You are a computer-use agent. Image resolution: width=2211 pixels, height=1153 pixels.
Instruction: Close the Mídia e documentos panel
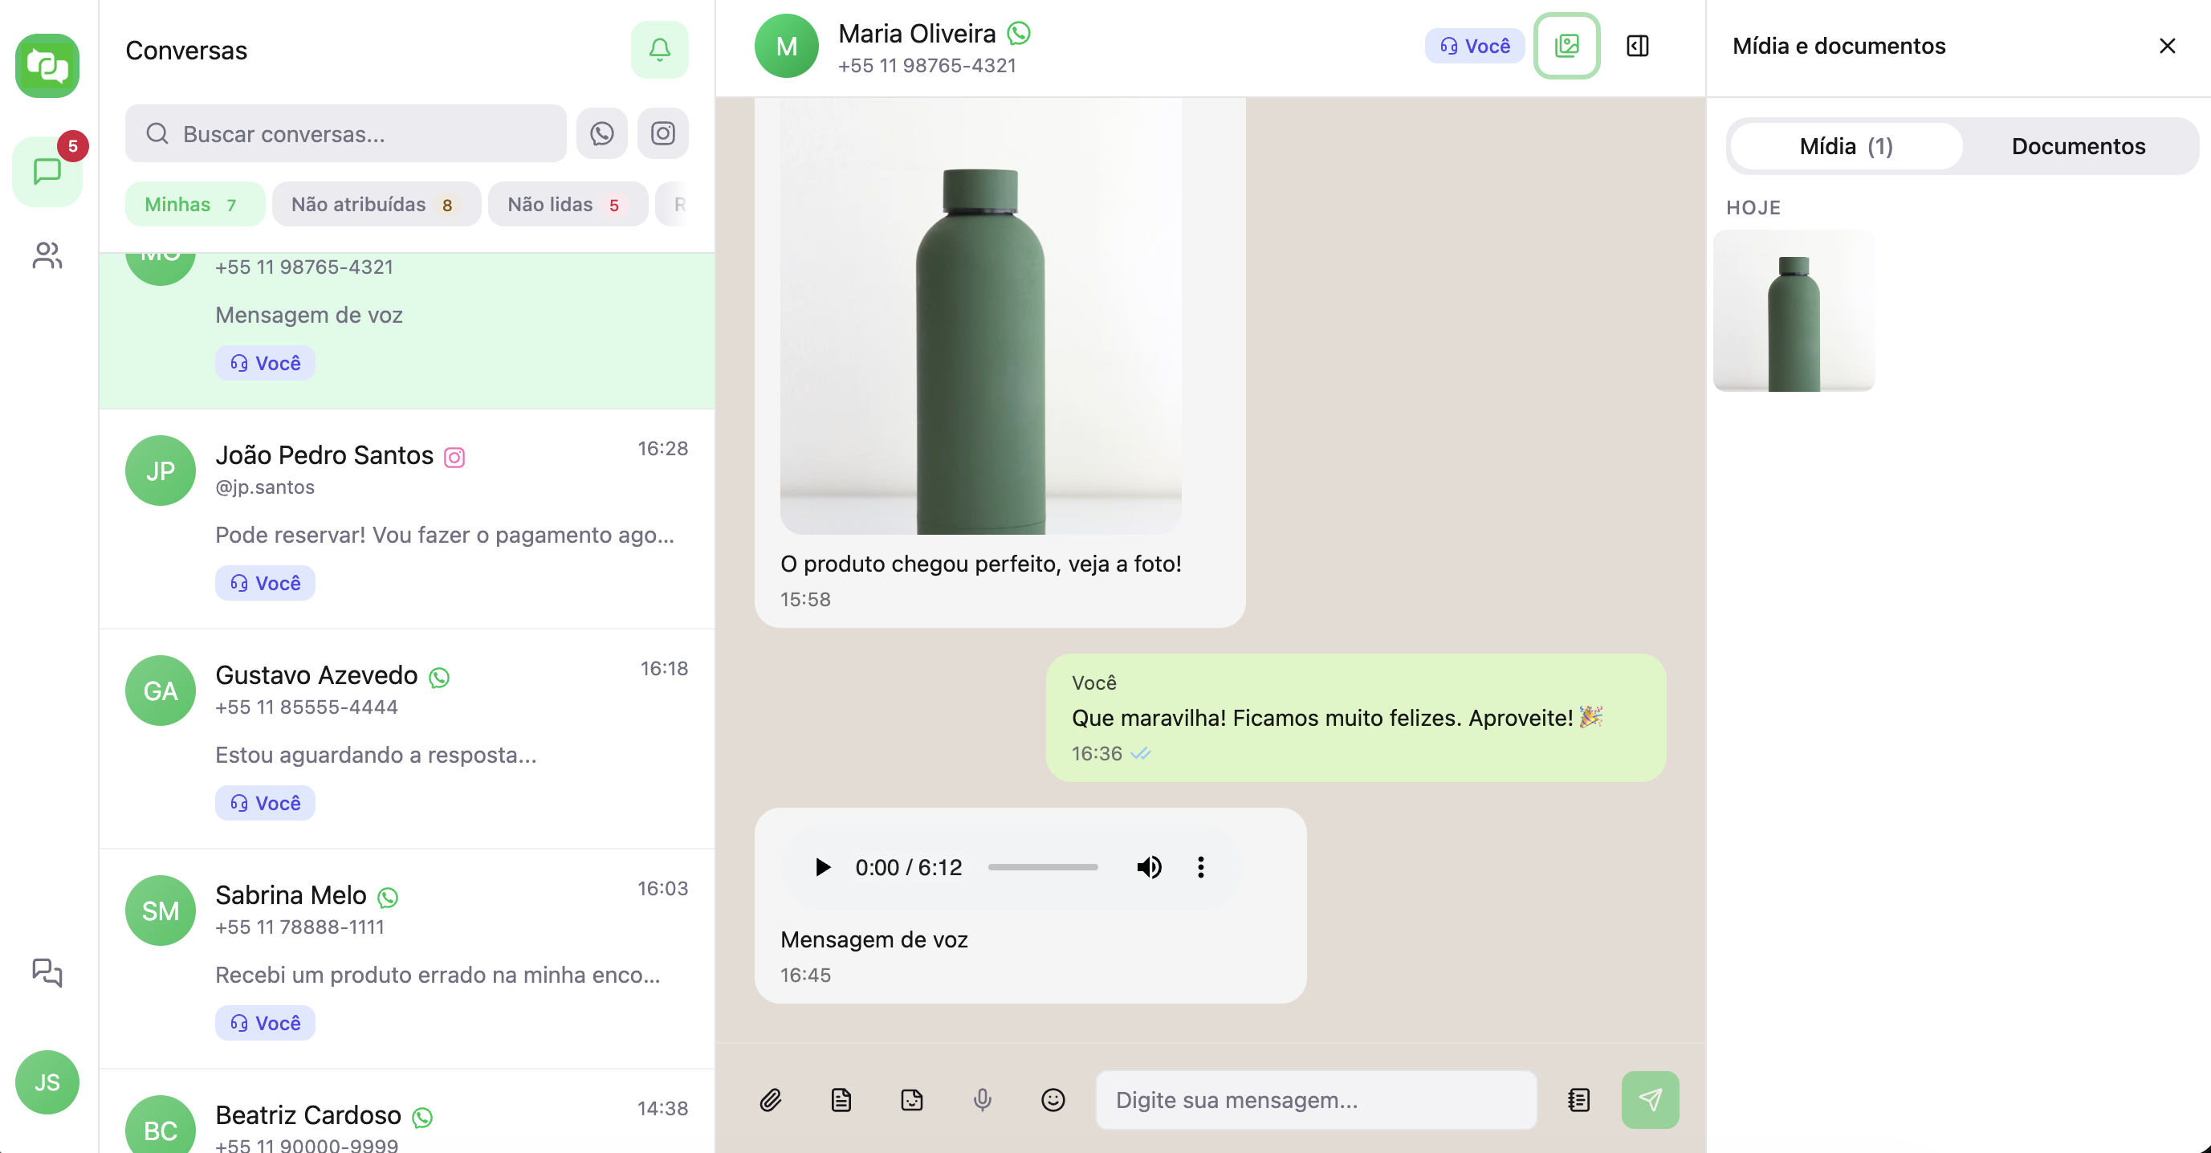pyautogui.click(x=2166, y=46)
